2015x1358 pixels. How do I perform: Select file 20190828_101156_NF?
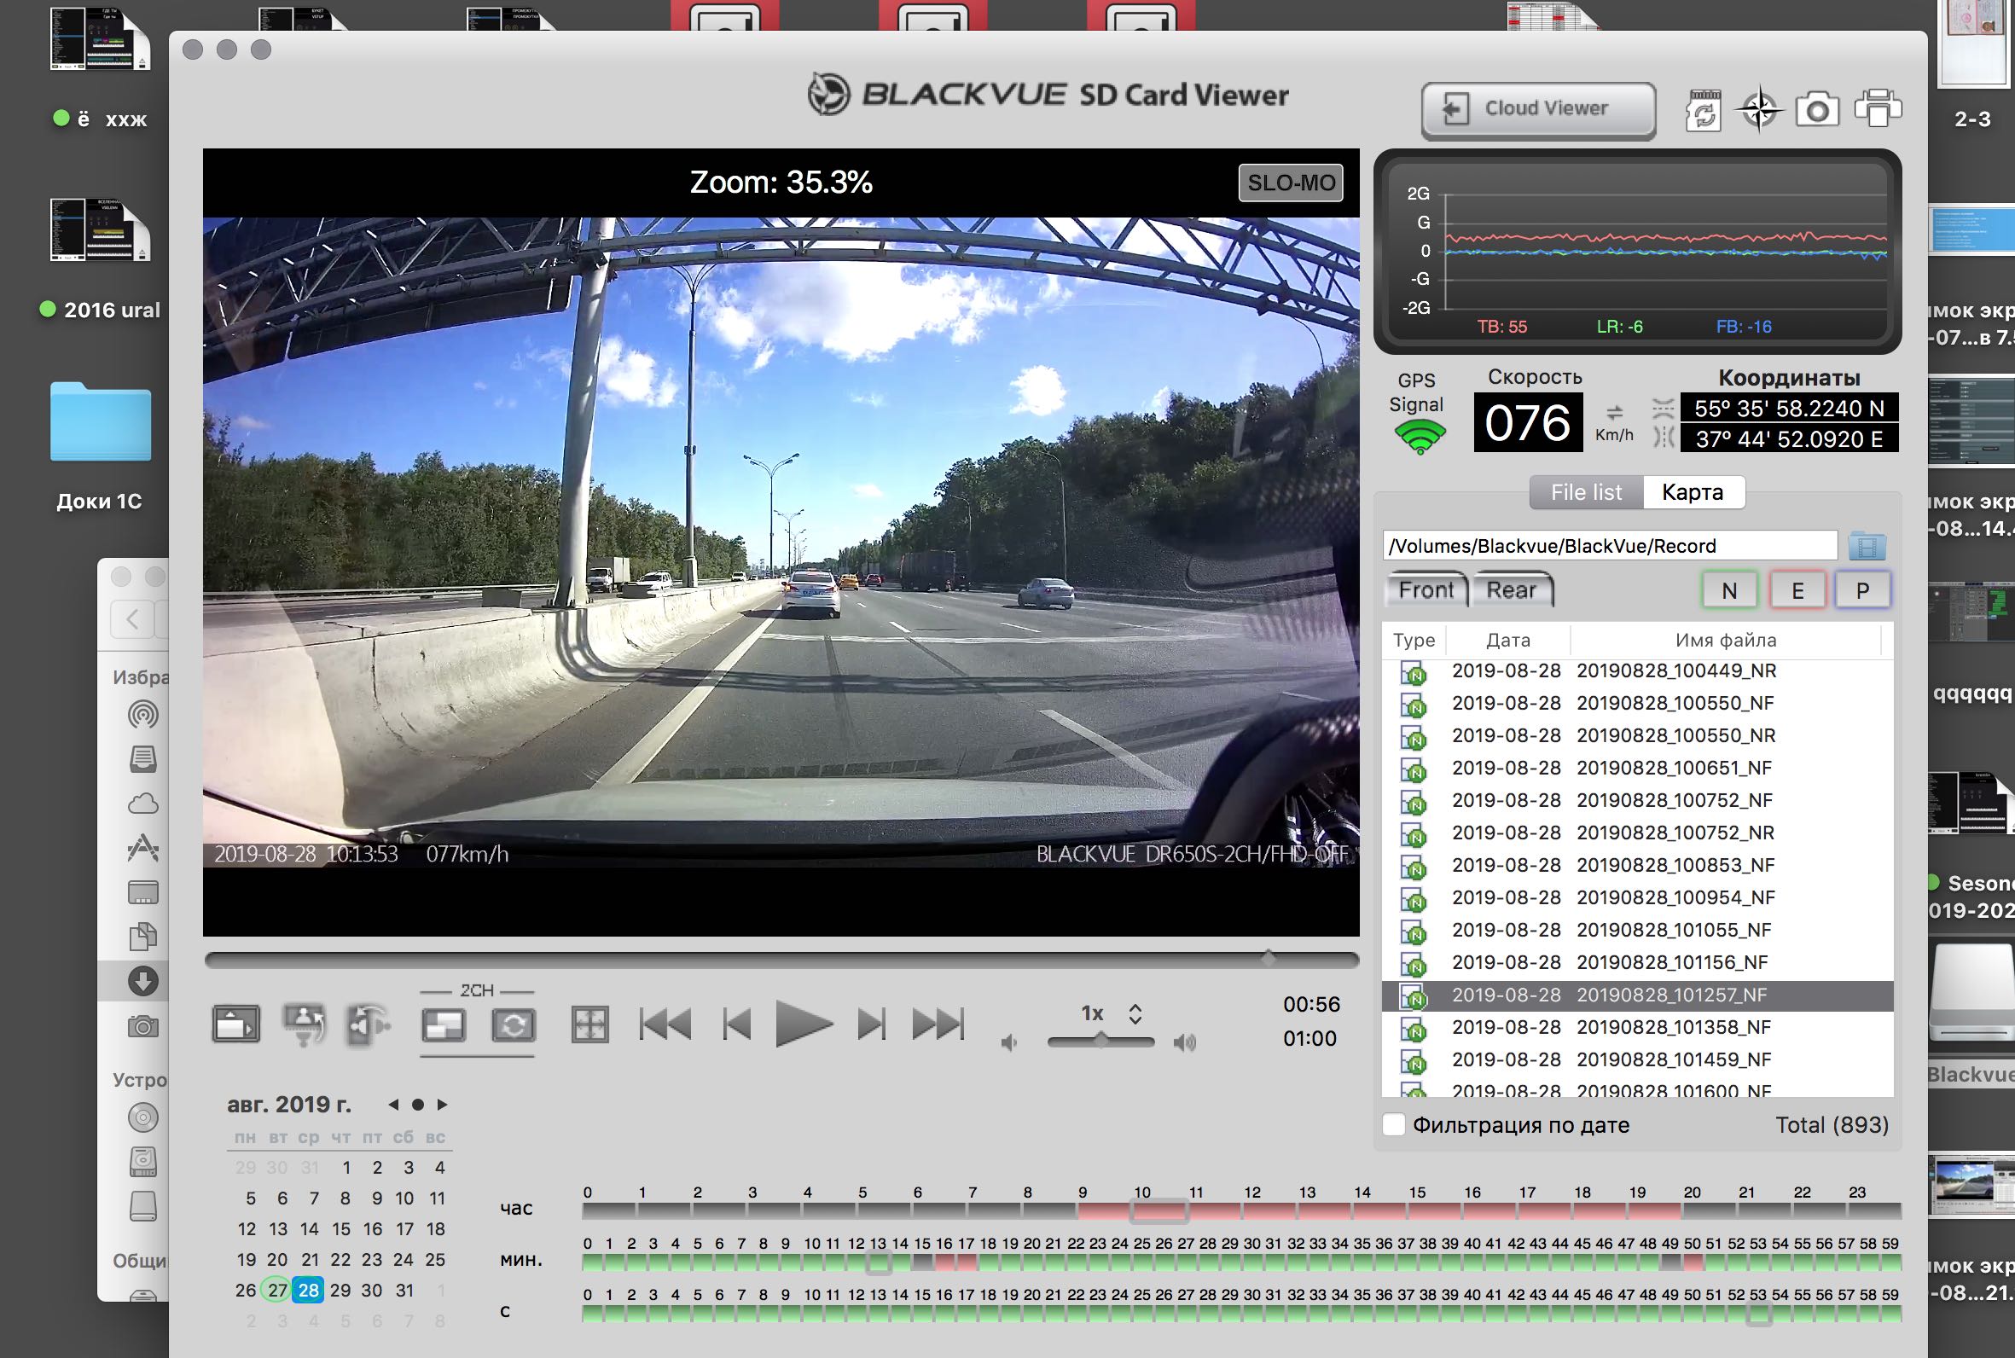coord(1637,962)
